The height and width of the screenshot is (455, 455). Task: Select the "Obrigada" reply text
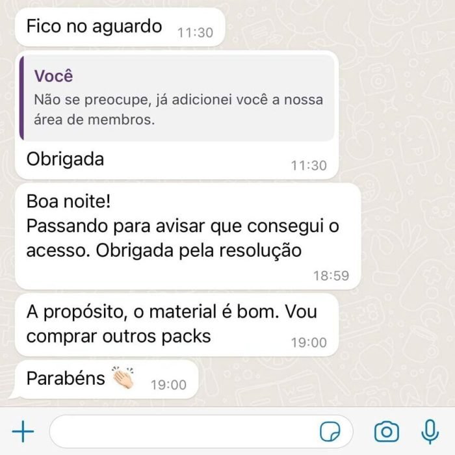tap(65, 159)
